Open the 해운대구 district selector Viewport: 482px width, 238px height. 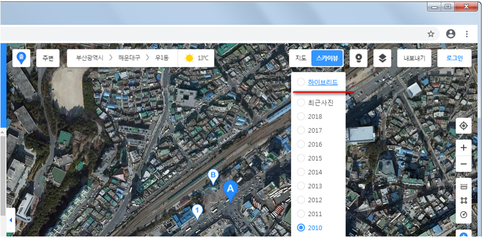coord(129,58)
